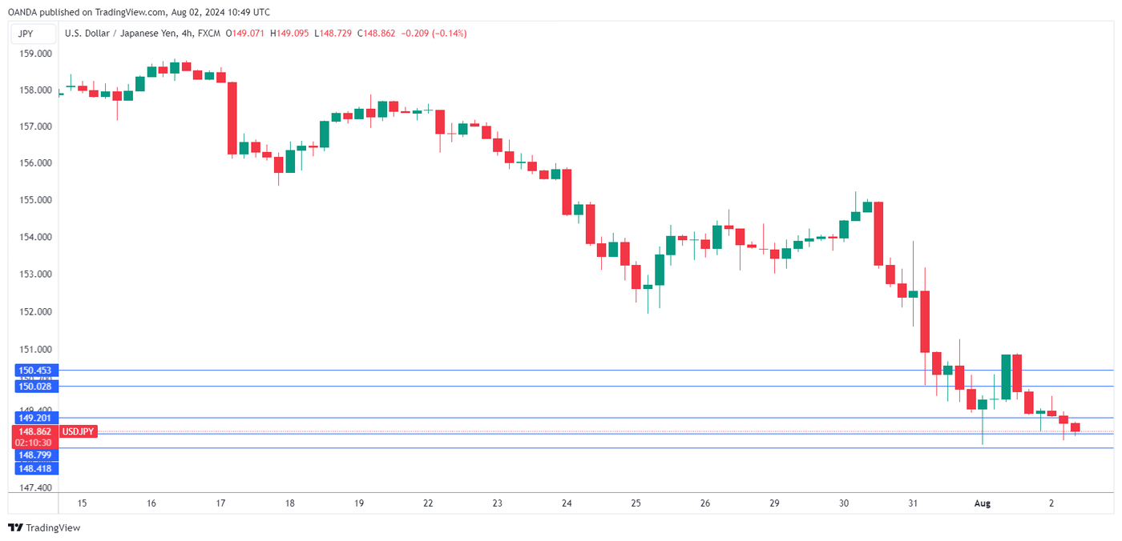Click the H149.095 high value in legend

tap(291, 34)
